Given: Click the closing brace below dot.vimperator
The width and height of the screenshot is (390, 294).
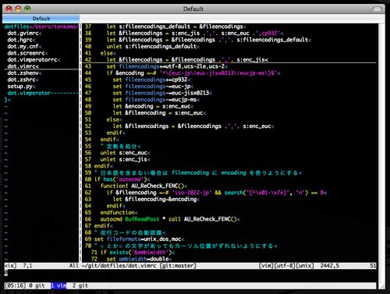Looking at the screenshot, I should (5, 100).
